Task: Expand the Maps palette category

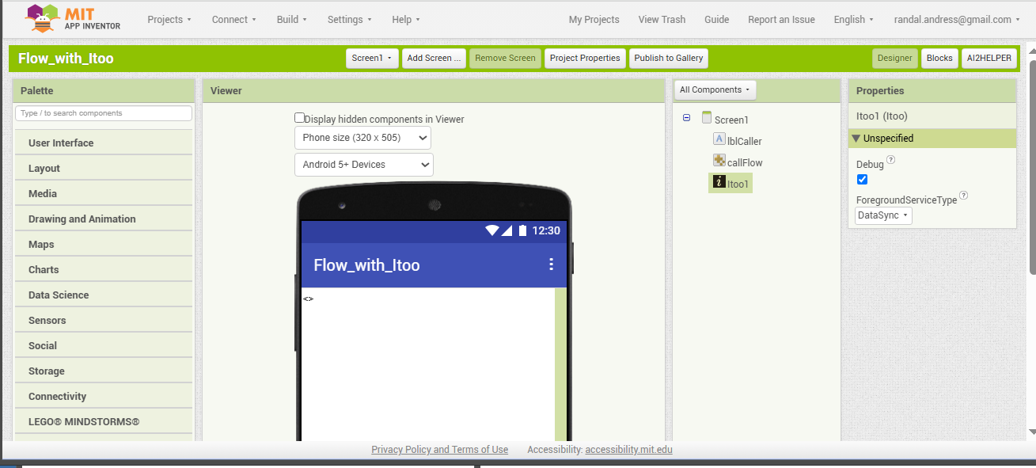Action: click(x=104, y=245)
